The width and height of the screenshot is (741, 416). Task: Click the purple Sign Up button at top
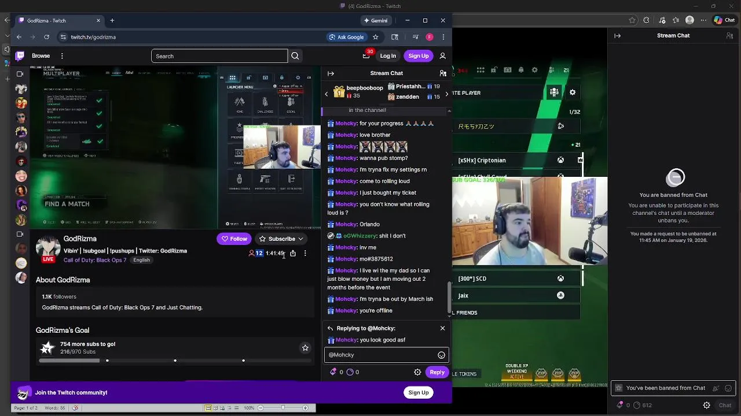coord(418,56)
